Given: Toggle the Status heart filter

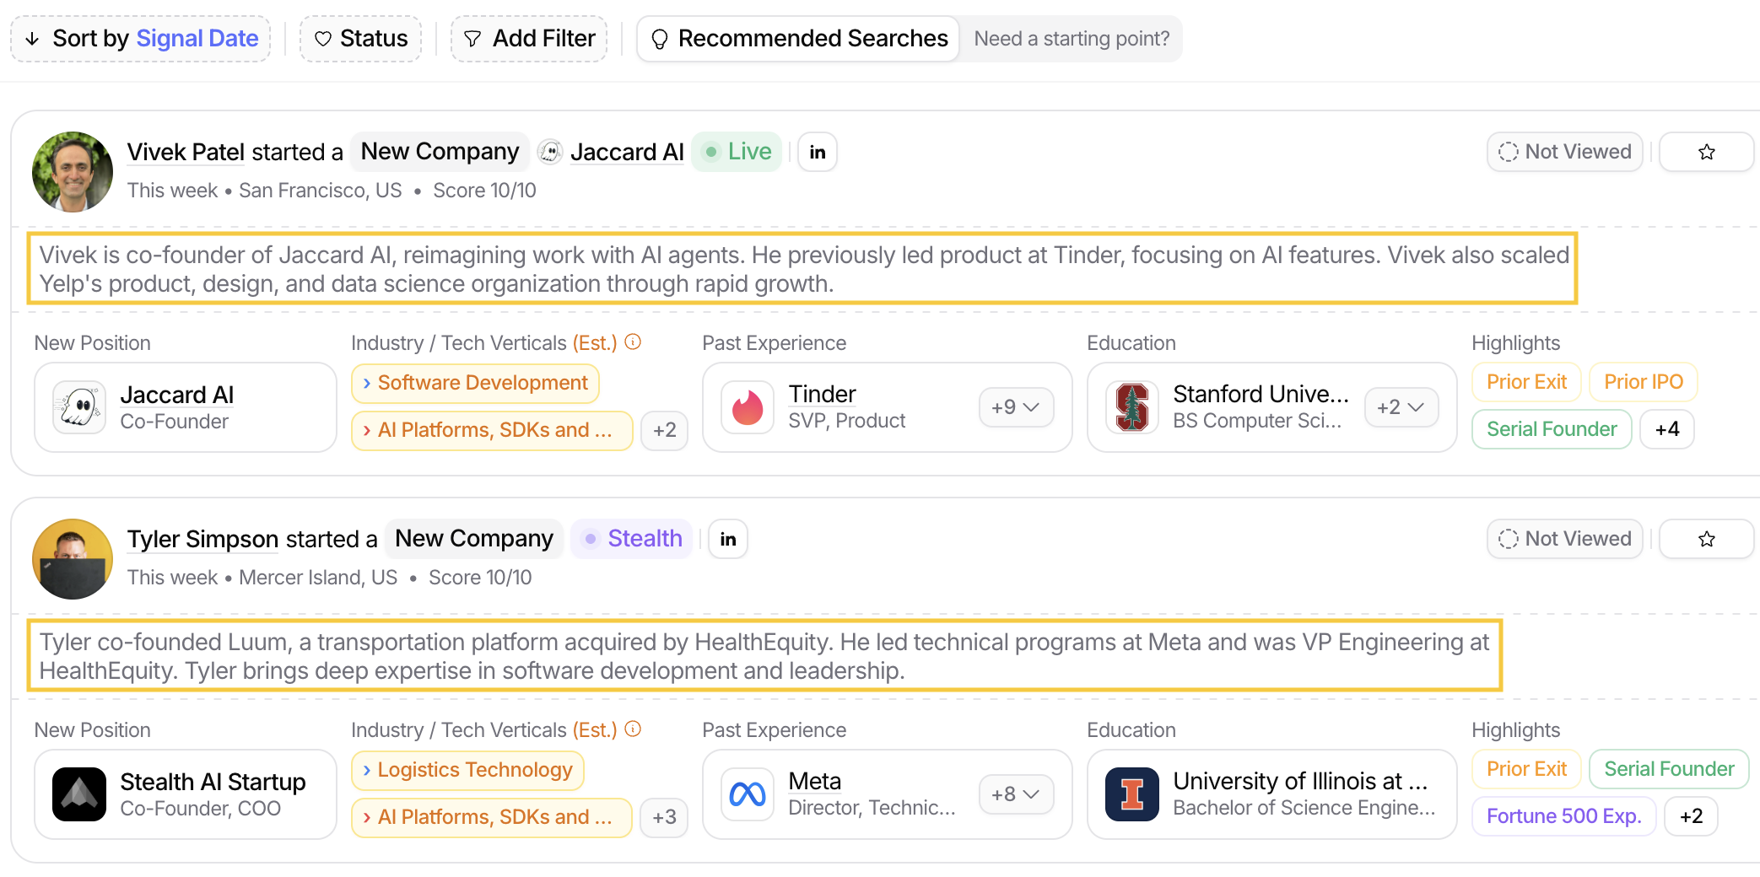Looking at the screenshot, I should coord(360,39).
